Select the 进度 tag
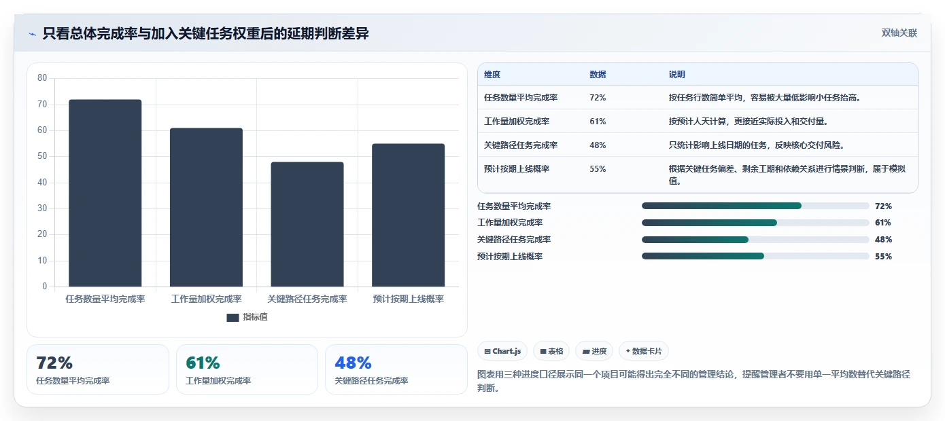The image size is (945, 421). pyautogui.click(x=594, y=351)
